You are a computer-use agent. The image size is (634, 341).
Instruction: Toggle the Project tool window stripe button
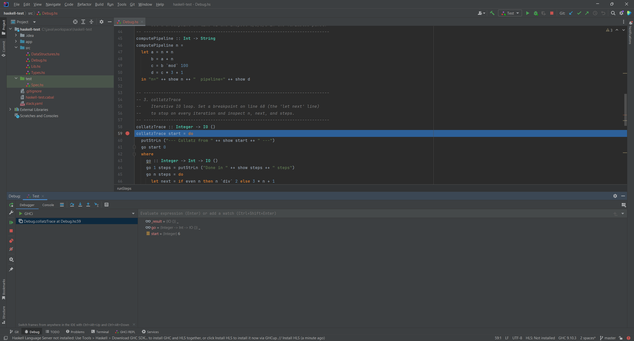coord(4,27)
